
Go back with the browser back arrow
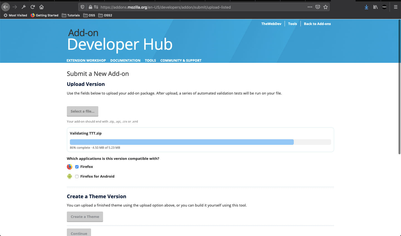tap(6, 7)
